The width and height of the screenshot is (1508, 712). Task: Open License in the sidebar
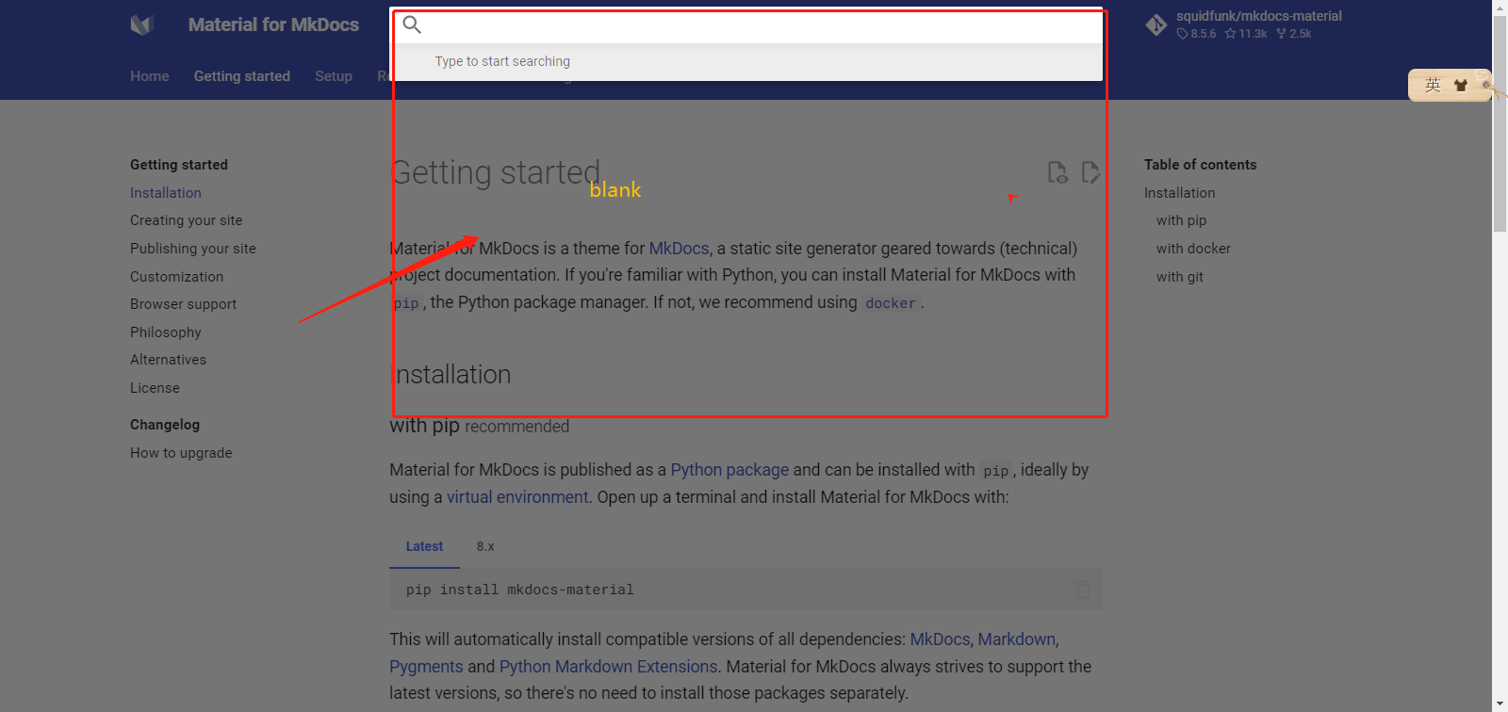155,388
